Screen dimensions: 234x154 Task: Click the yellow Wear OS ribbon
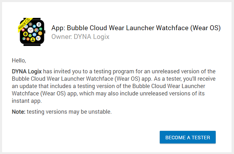(23, 25)
